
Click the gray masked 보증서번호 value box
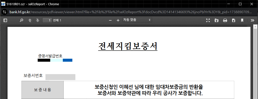click(60, 77)
